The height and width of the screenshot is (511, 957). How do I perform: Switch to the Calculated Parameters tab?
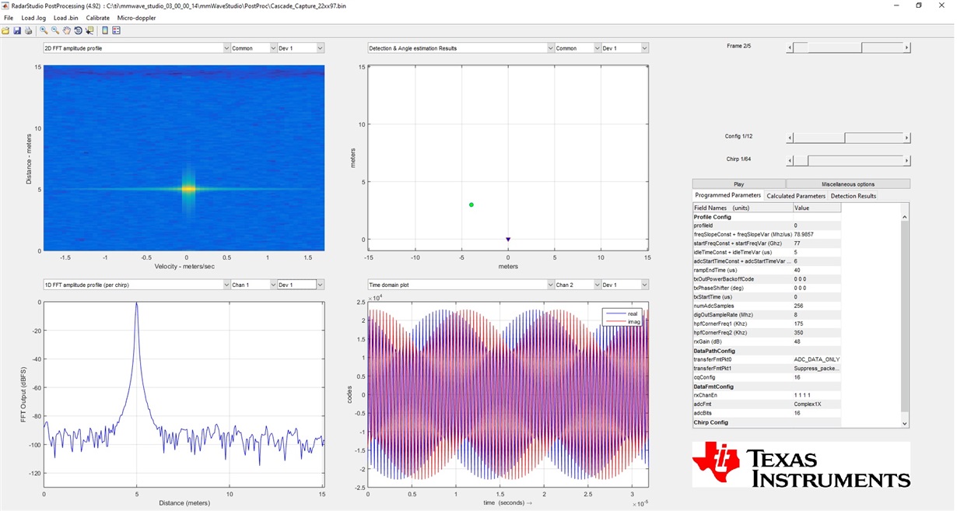tap(796, 196)
